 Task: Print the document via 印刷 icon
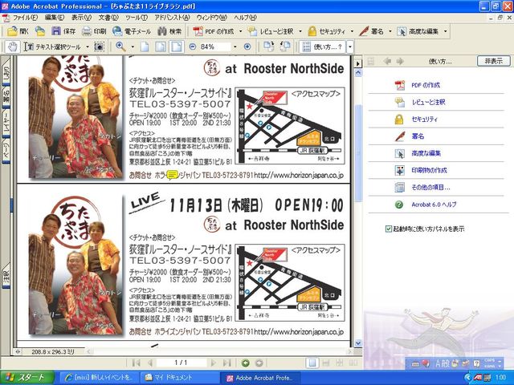94,31
